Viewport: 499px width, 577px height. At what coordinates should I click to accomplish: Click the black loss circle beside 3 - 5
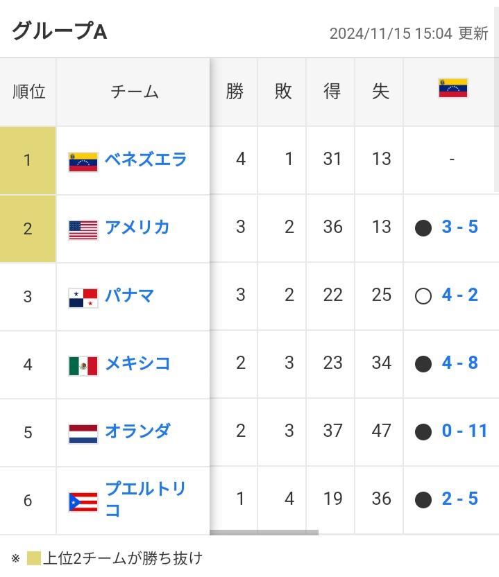coord(423,228)
